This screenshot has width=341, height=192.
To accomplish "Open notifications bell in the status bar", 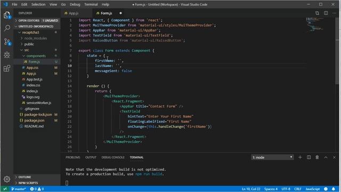I will [x=334, y=189].
